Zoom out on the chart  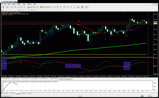pos(67,7)
